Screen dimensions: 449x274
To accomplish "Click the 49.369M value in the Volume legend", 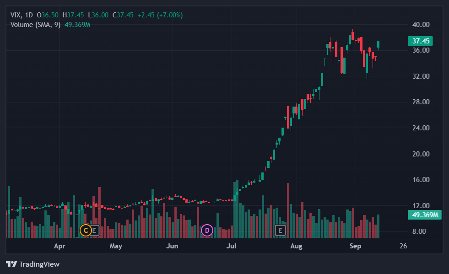I will coord(77,25).
